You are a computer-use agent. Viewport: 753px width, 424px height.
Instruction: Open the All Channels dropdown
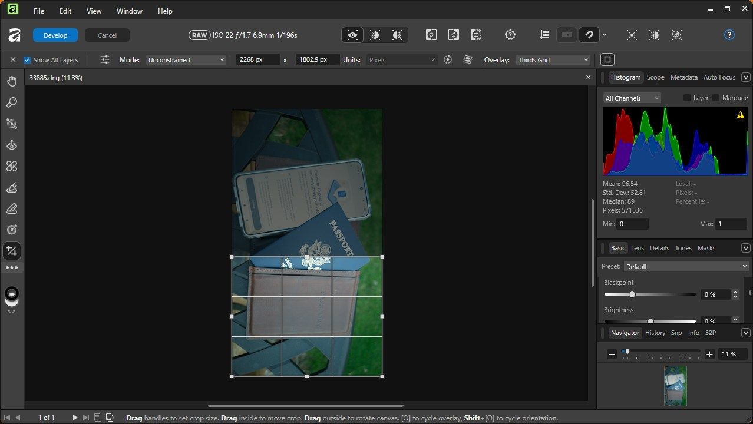[x=632, y=98]
